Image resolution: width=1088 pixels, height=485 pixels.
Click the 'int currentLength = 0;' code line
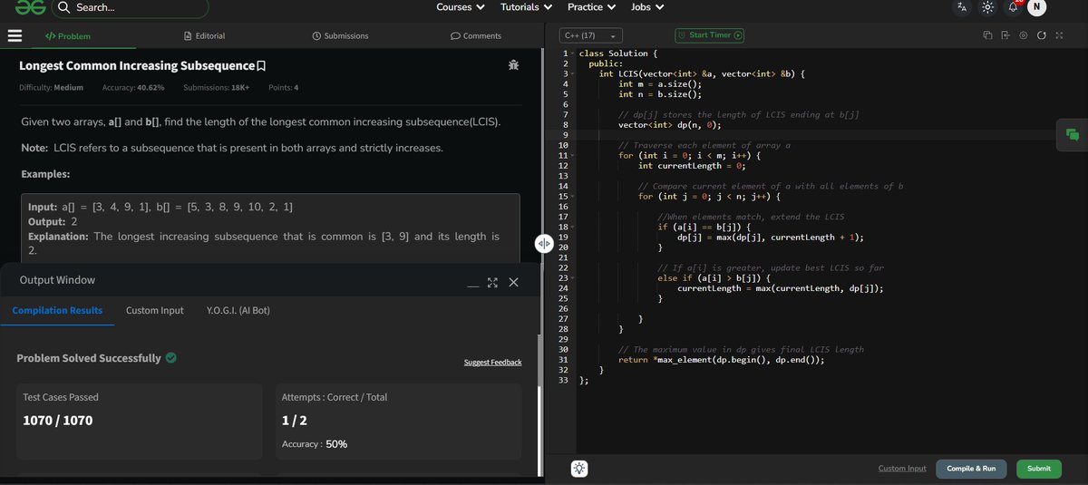692,166
